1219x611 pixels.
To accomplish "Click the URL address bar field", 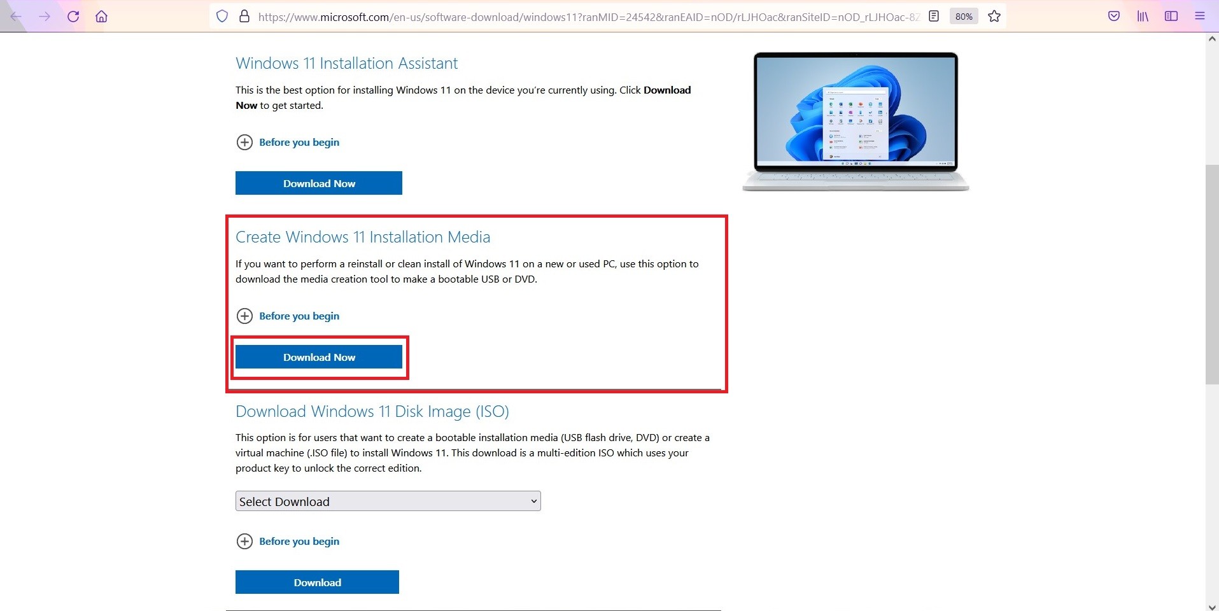I will pos(588,17).
